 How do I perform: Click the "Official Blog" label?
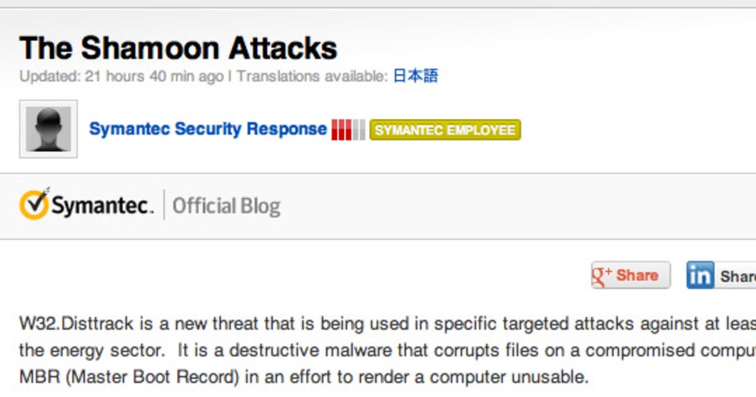point(227,204)
